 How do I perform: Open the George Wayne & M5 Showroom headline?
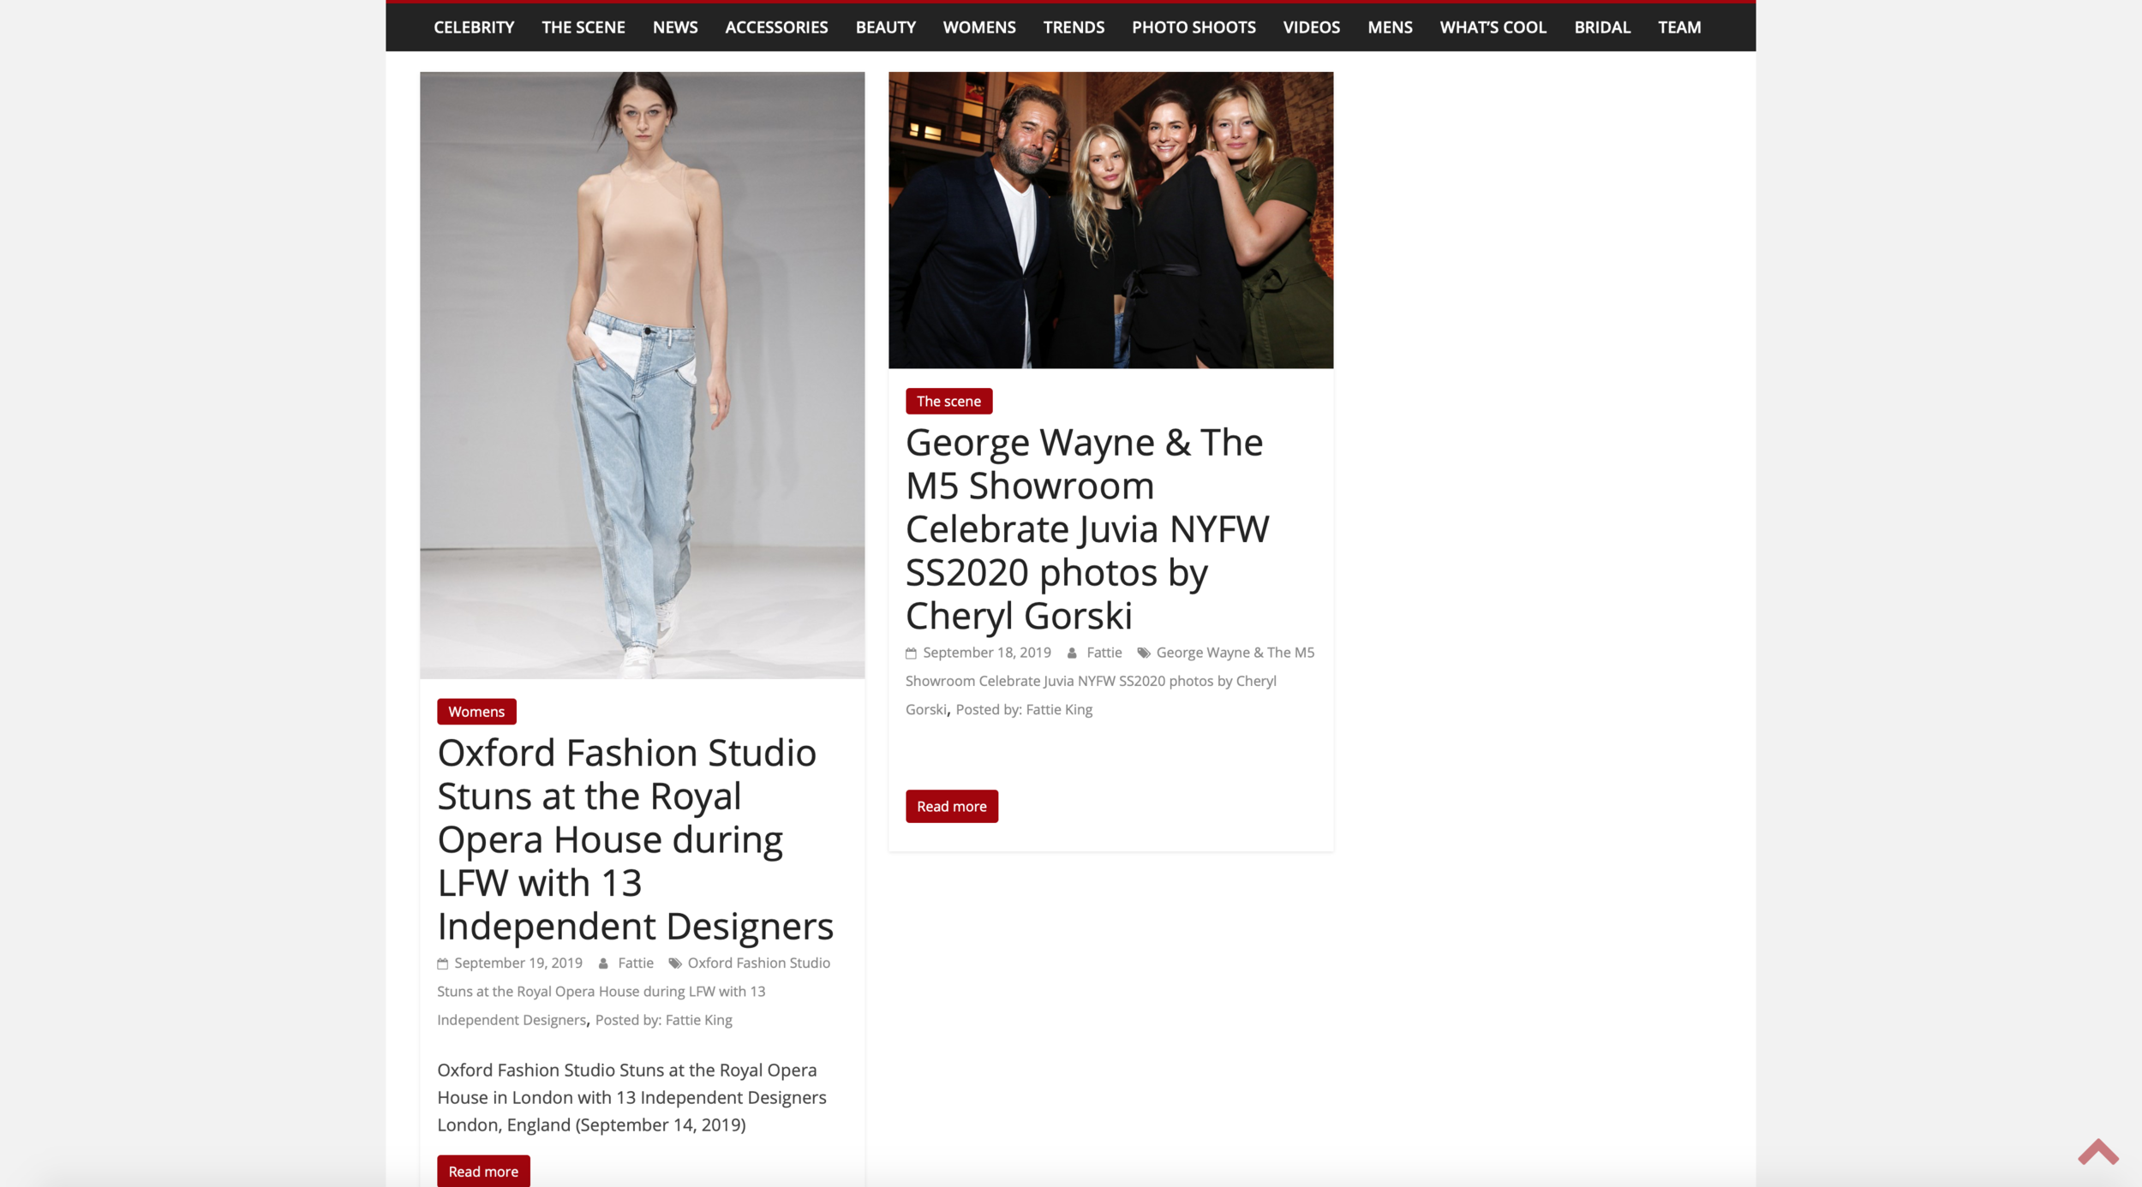[1087, 528]
